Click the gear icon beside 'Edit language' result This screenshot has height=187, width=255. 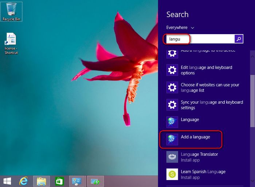172,70
